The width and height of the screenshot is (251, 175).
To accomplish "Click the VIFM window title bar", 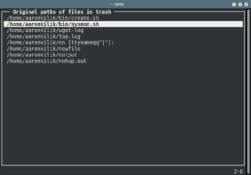I will 117,4.
